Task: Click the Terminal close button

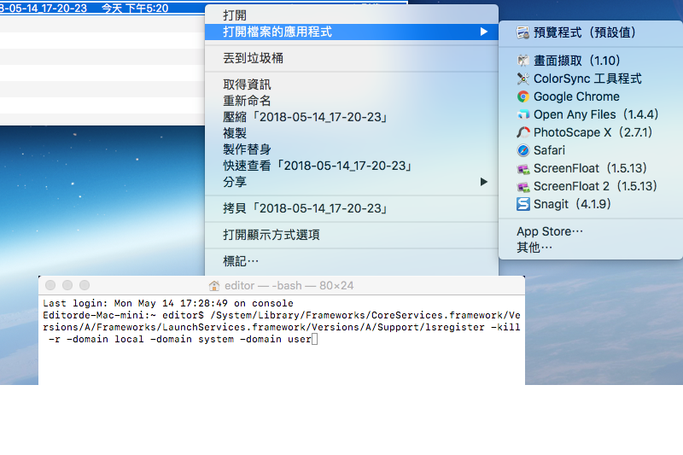Action: click(x=50, y=285)
